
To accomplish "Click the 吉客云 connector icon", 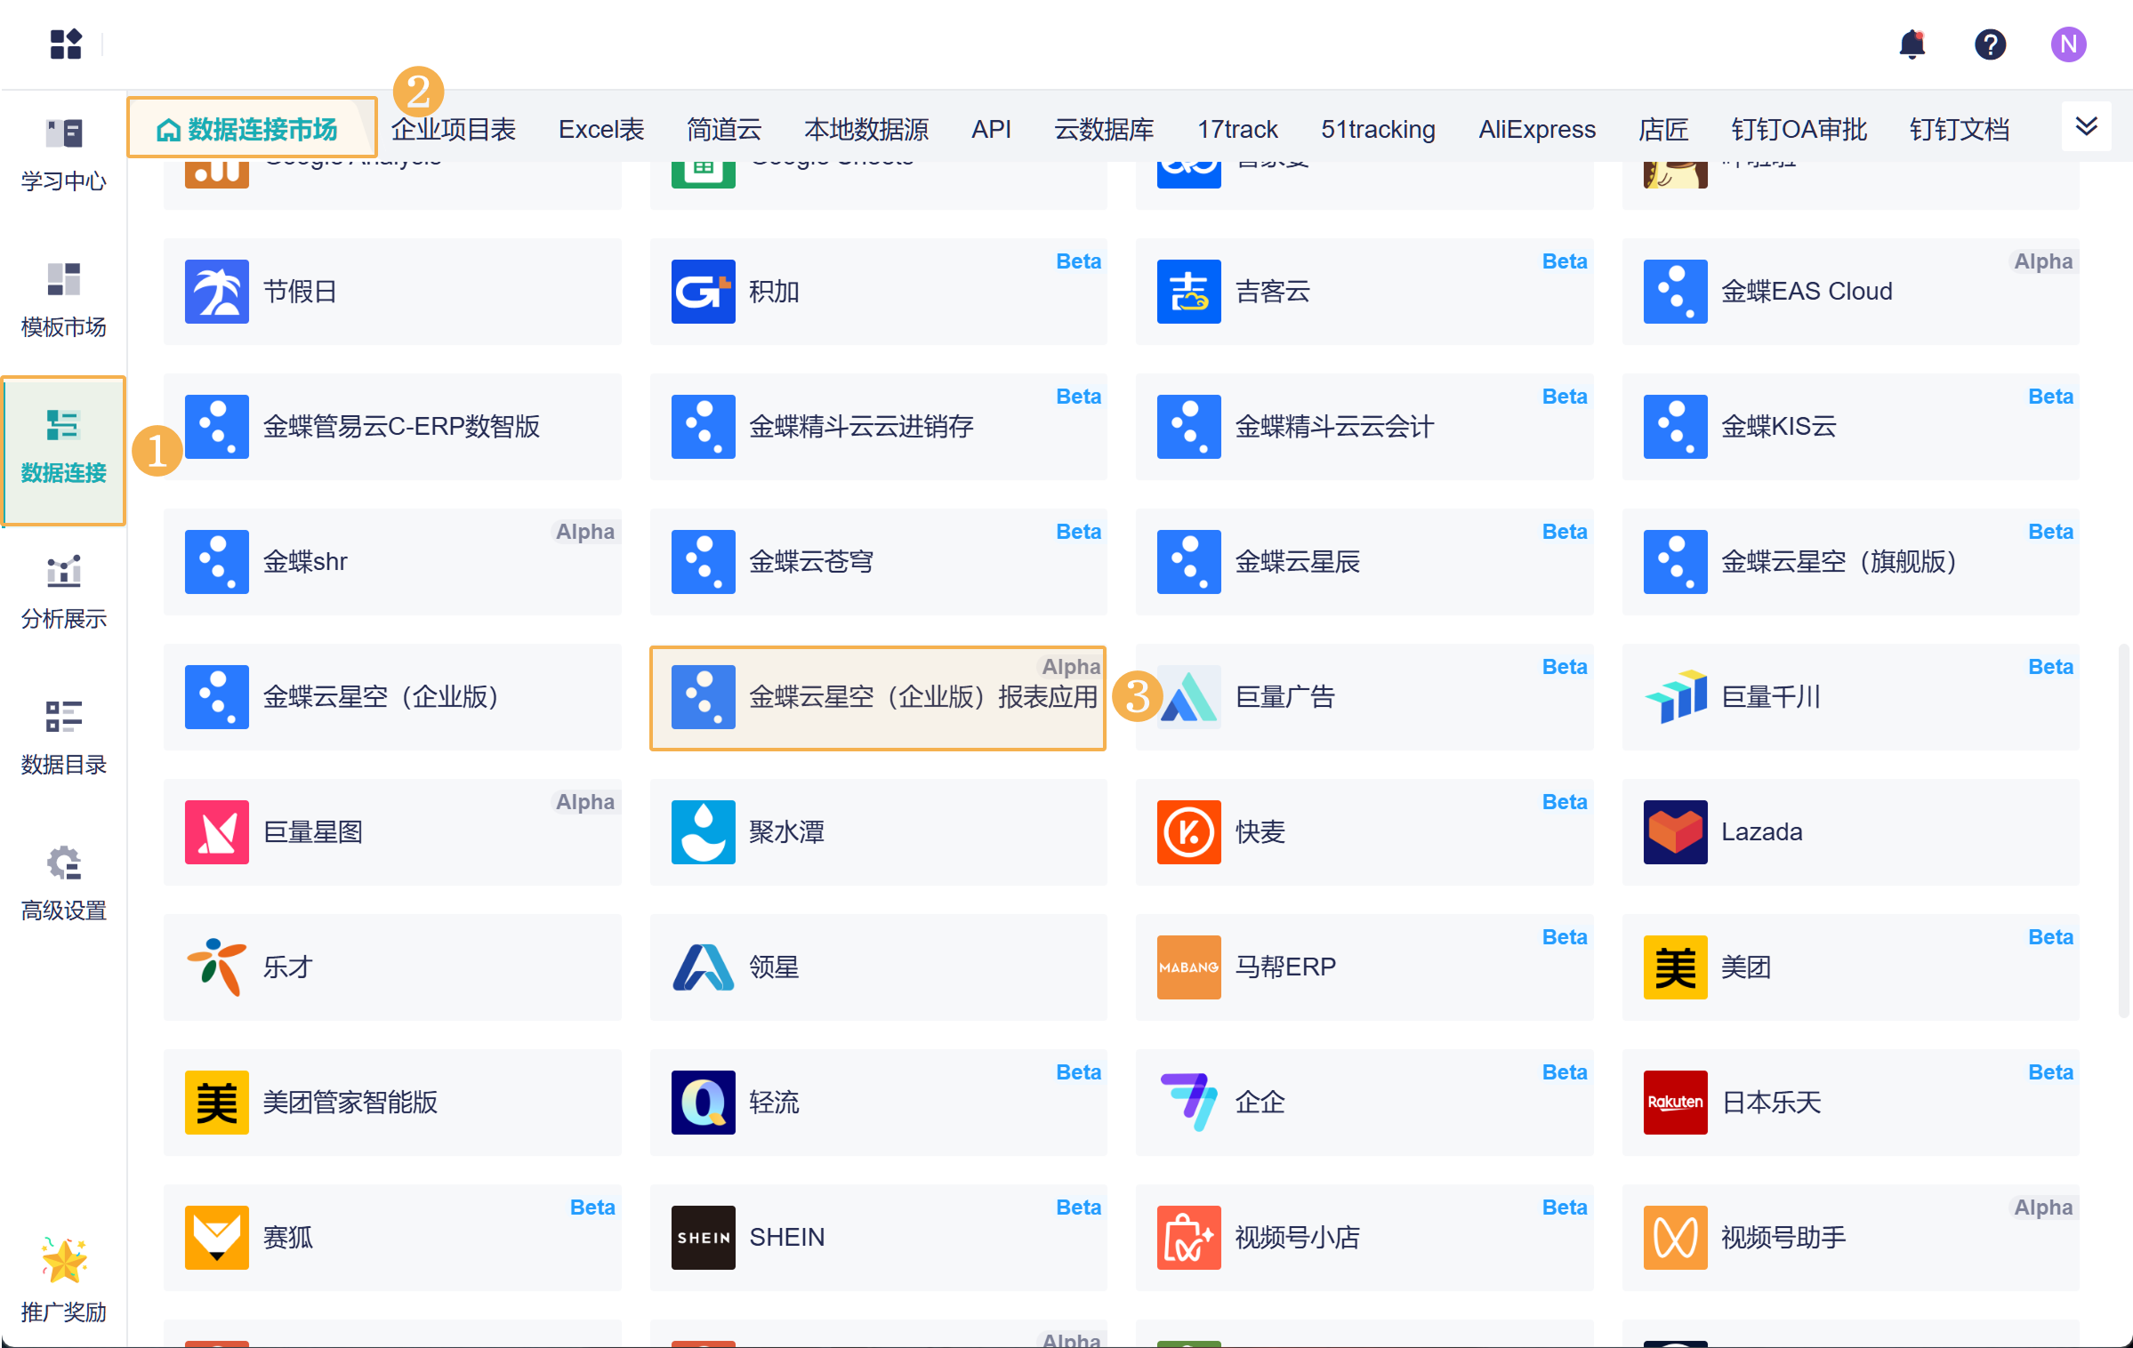I will click(x=1189, y=292).
